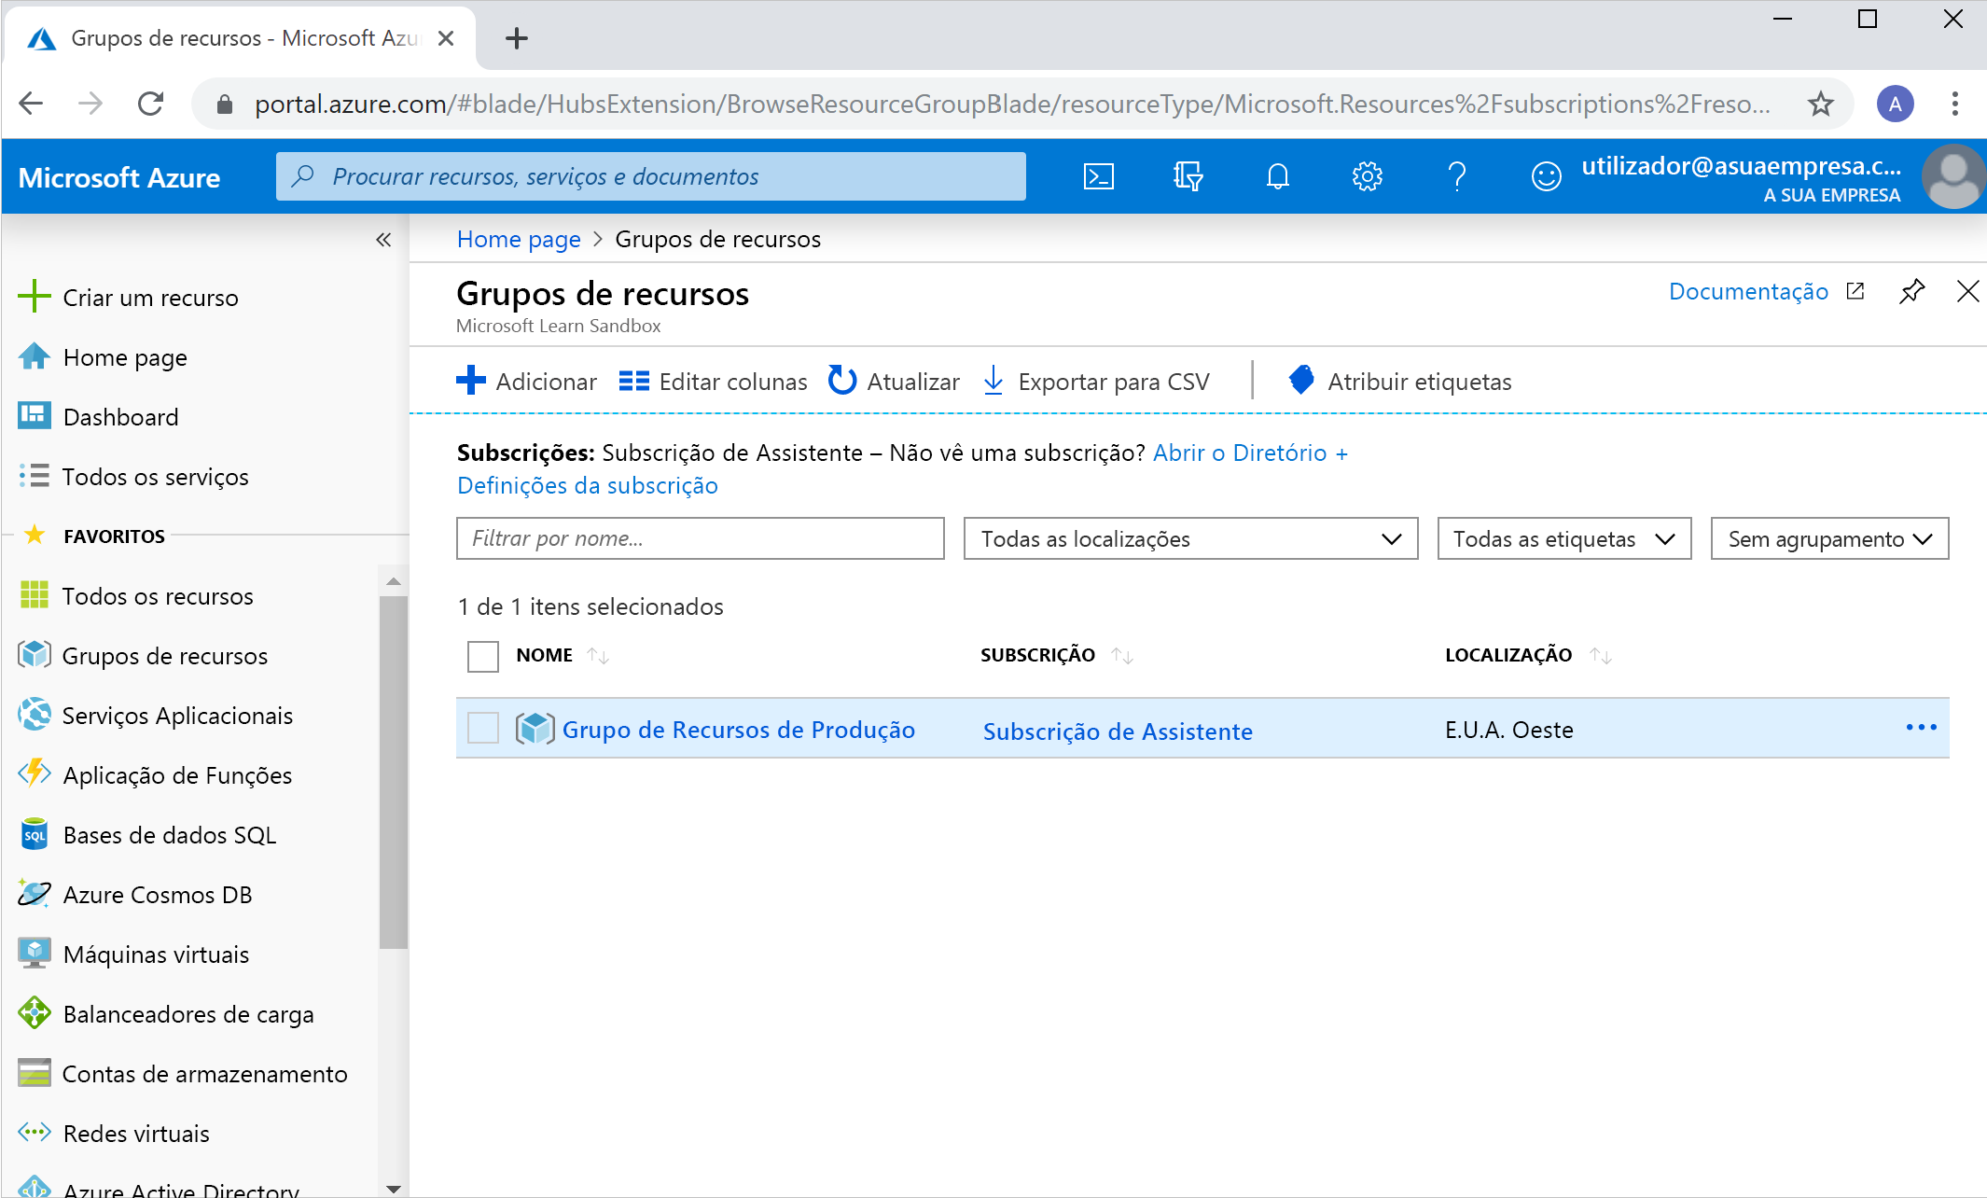
Task: Bookmark the page with the star
Action: (1820, 104)
